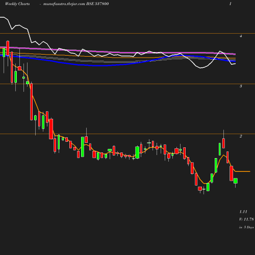
Task: Click the 'in 5 Days' label
Action: (246, 227)
